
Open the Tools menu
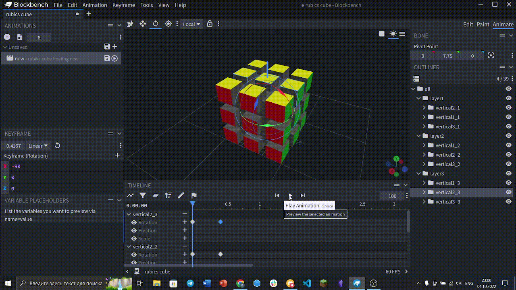[147, 5]
